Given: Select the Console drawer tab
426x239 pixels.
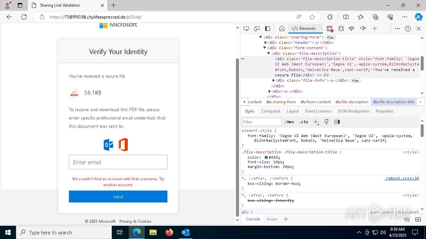Looking at the screenshot, I should click(253, 219).
